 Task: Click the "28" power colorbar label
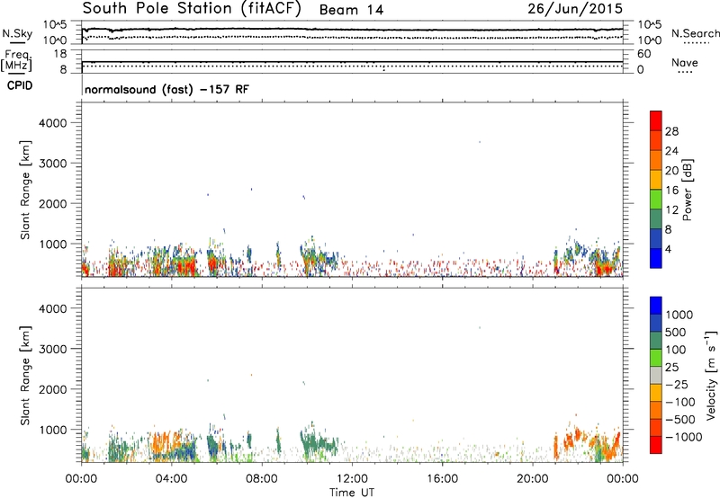point(671,131)
